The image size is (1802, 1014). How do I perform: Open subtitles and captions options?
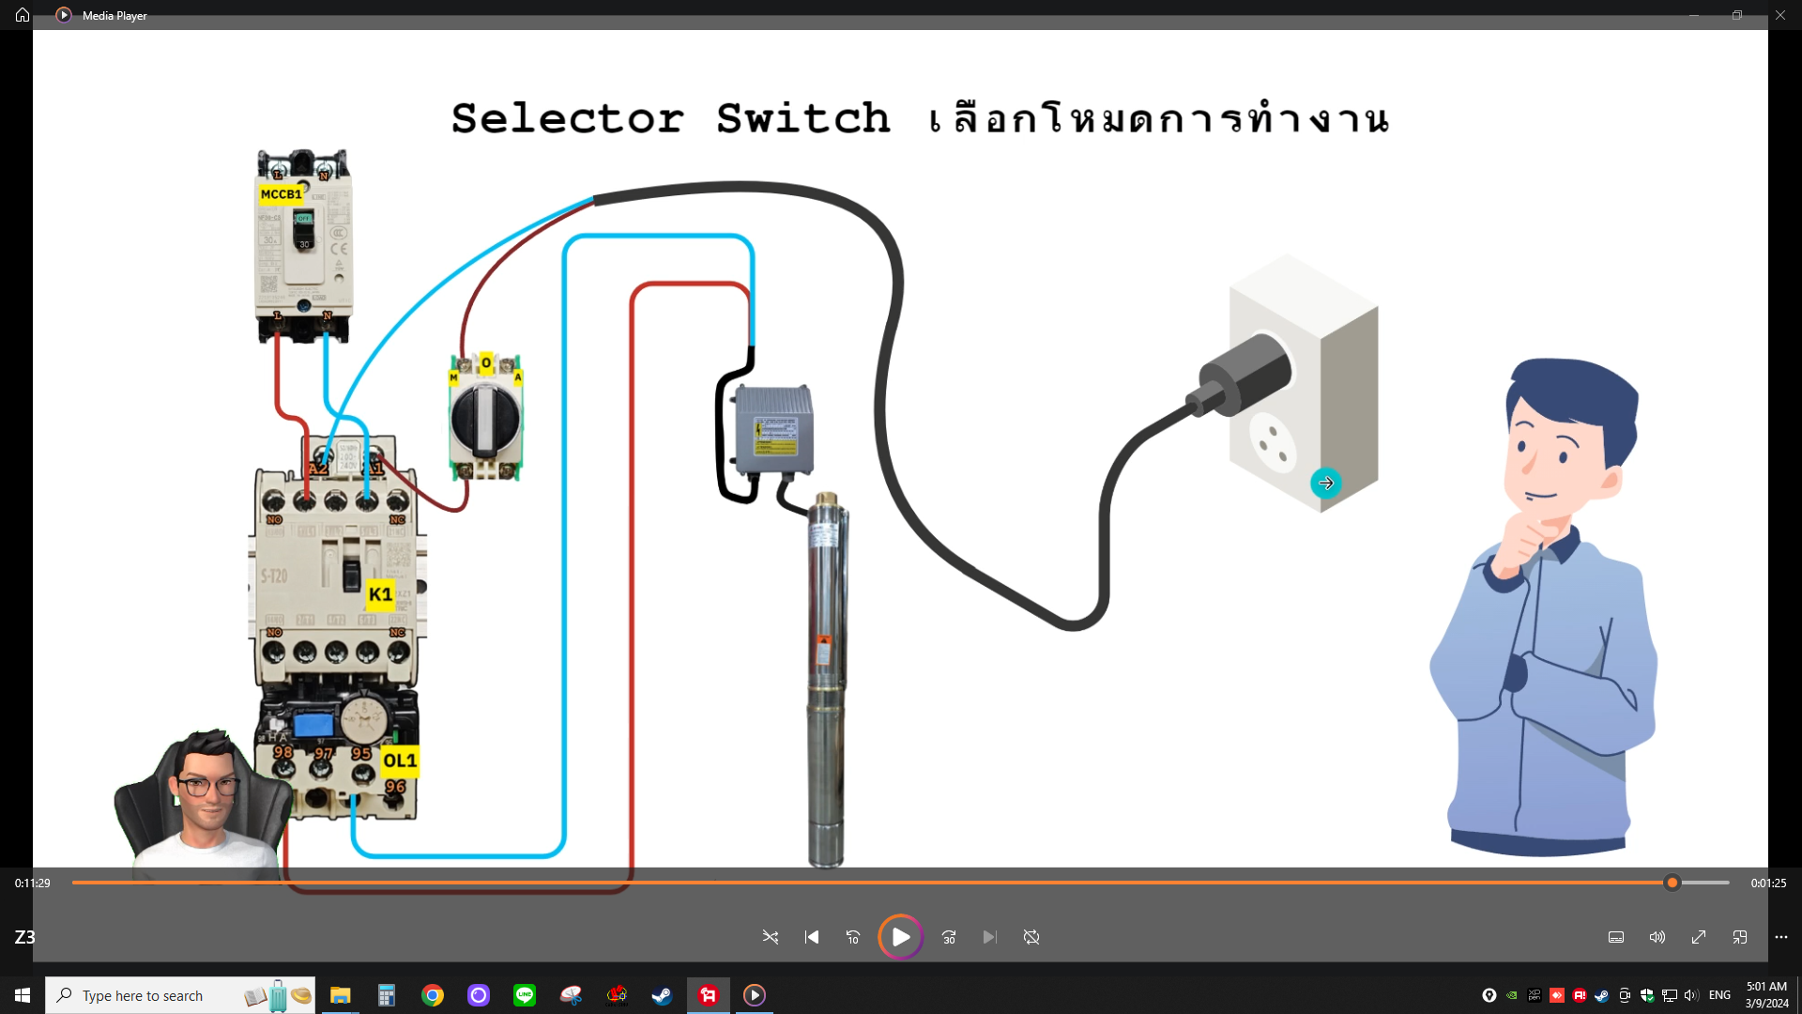(x=1616, y=937)
